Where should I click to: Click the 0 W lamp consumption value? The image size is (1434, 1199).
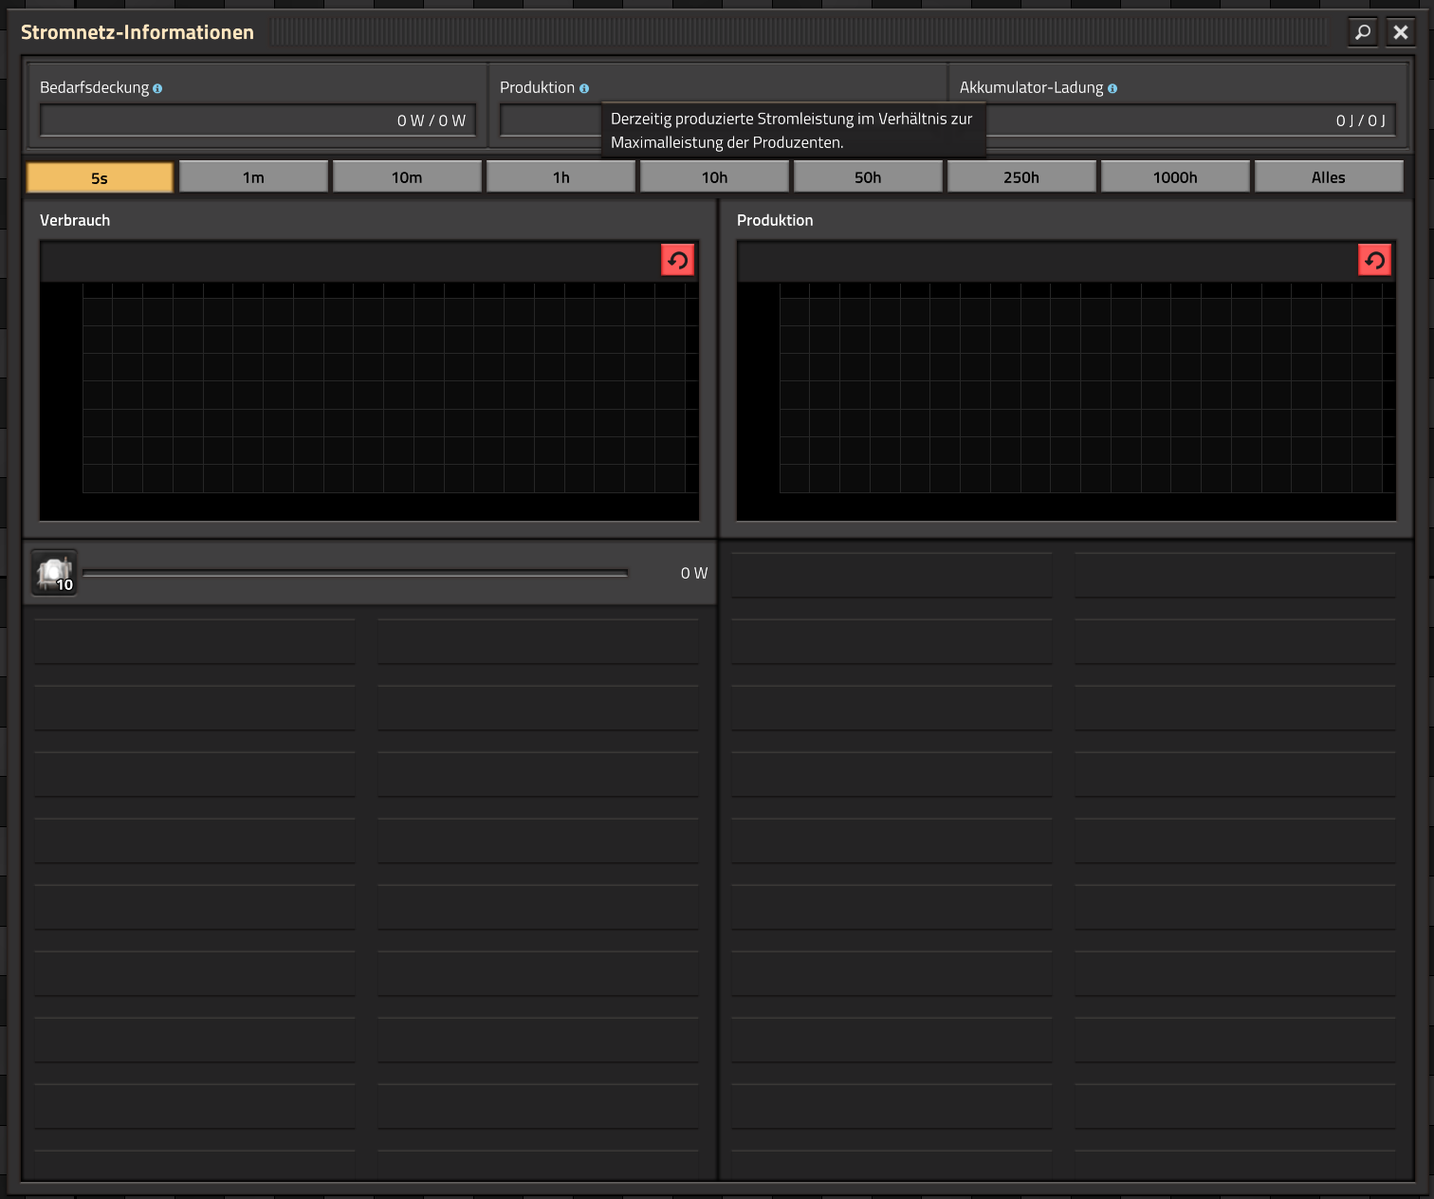694,573
